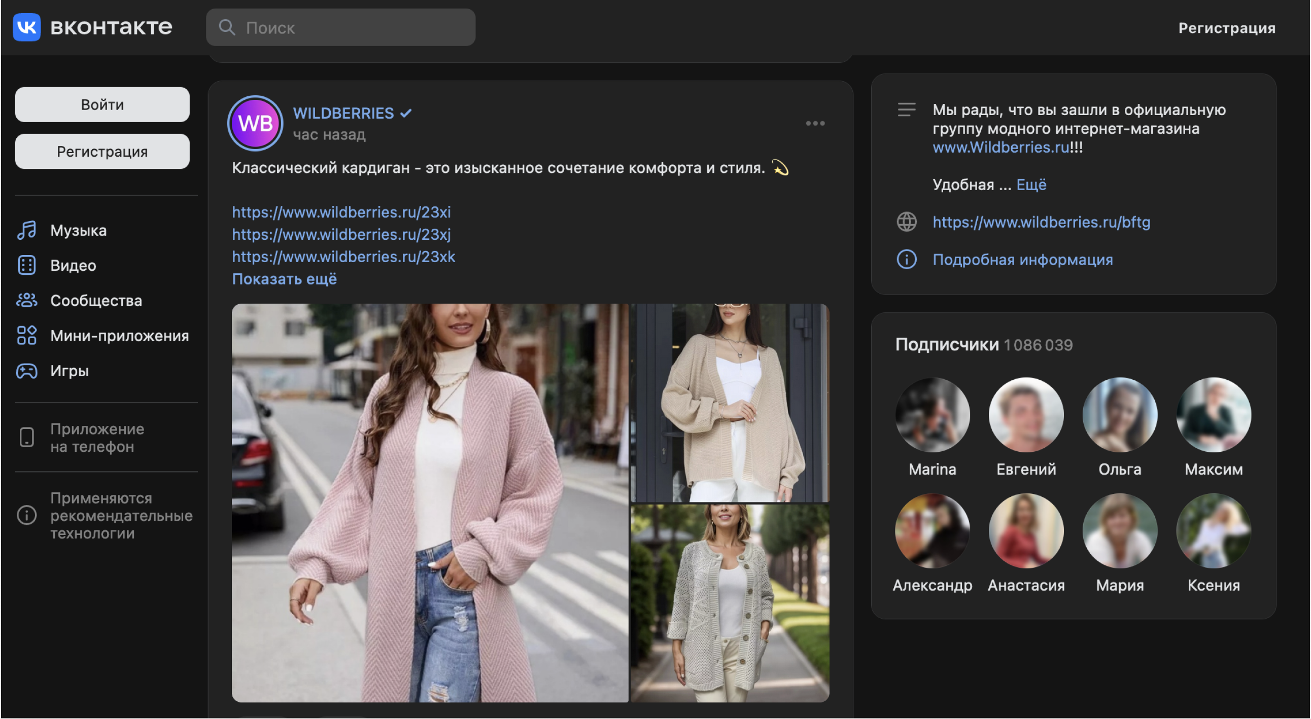
Task: Open the Music section icon
Action: pyautogui.click(x=26, y=230)
